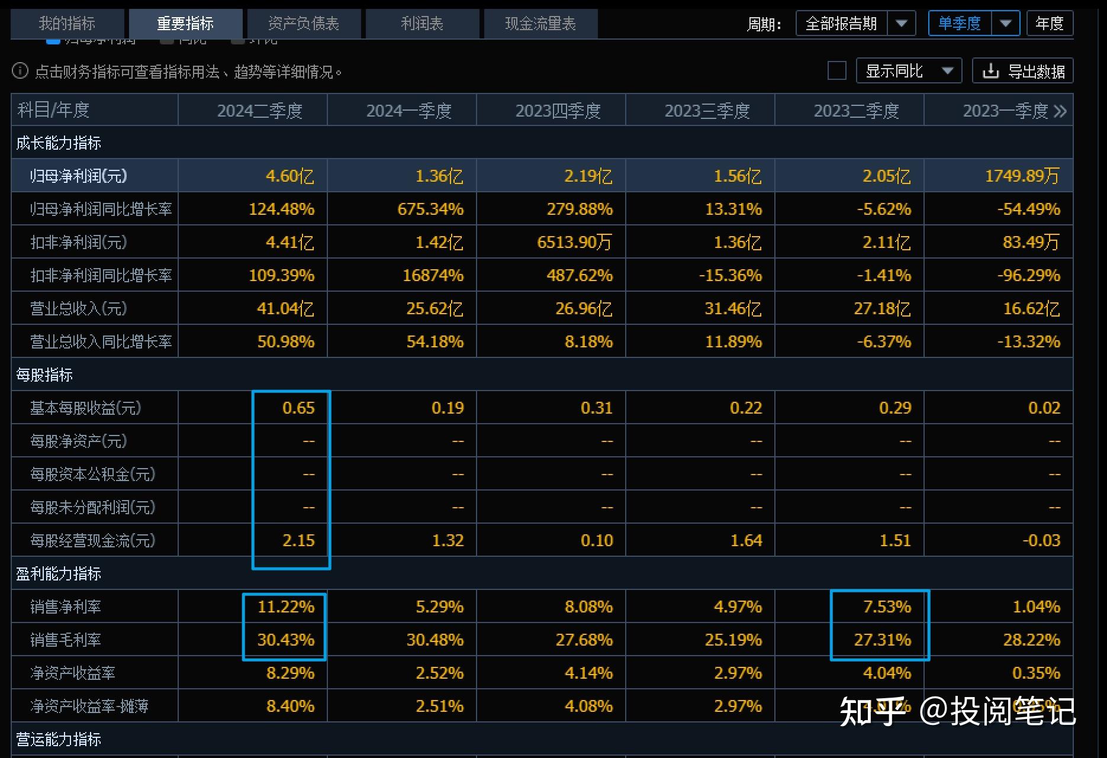1107x758 pixels.
Task: Click the double-chevron after 2023一季度
Action: 1060,111
